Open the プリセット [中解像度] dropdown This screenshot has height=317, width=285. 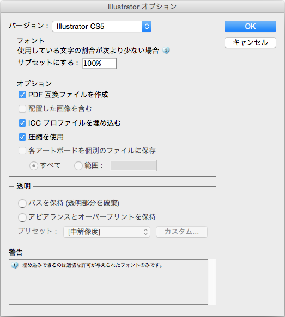pos(107,232)
